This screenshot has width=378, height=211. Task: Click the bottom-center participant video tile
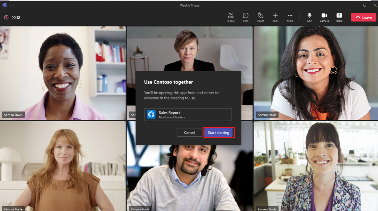[x=189, y=172]
